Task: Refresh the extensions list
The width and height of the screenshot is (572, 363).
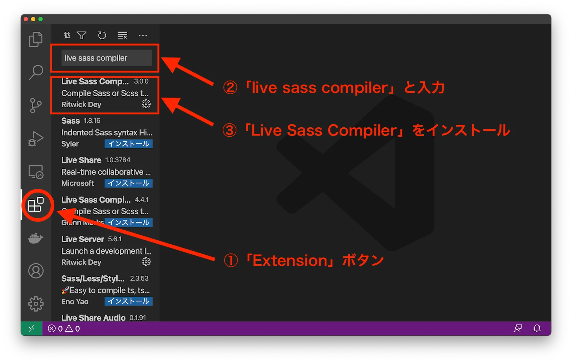Action: (102, 35)
